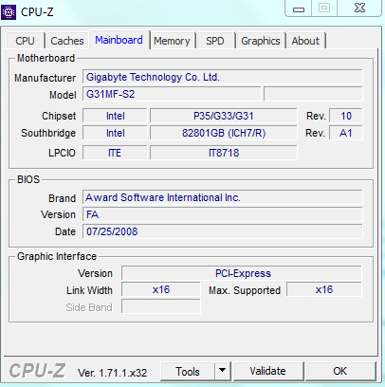Close the CPU-Z window
Viewport: 385px width, 387px height.
point(360,8)
